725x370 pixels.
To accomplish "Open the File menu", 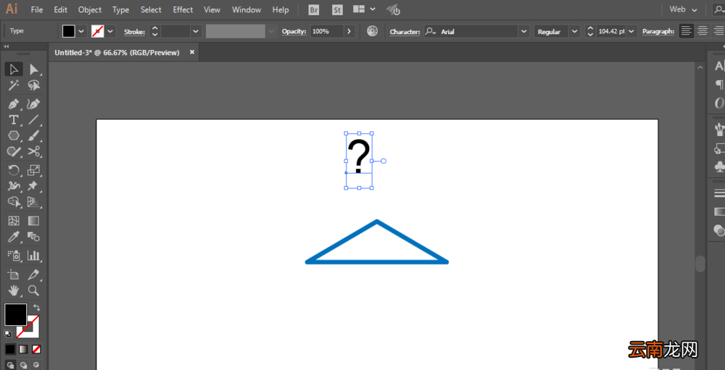I will (37, 9).
